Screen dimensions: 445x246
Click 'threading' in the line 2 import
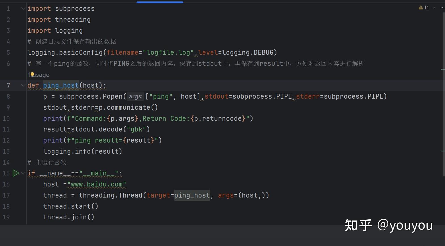pyautogui.click(x=73, y=20)
